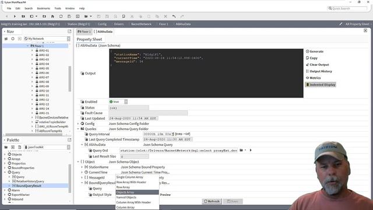The image size is (373, 210).
Task: Open the JsonToolkit palette dropdown
Action: click(69, 147)
